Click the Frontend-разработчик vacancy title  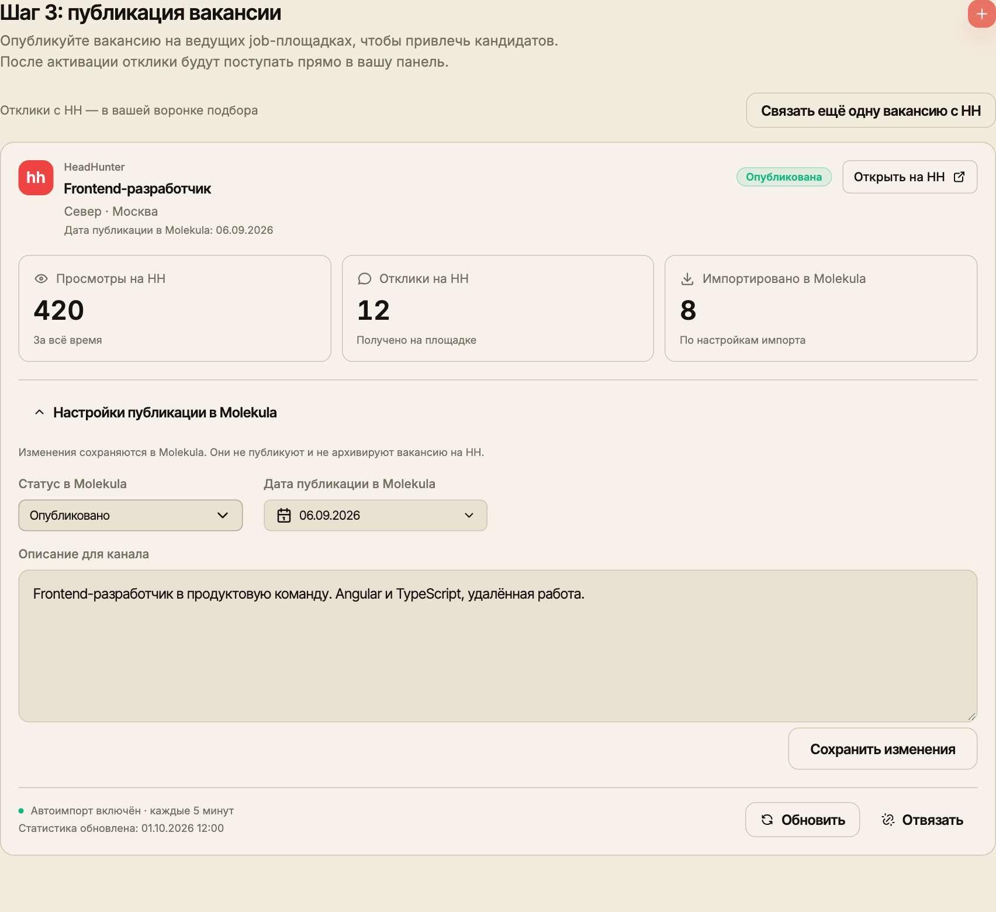137,188
